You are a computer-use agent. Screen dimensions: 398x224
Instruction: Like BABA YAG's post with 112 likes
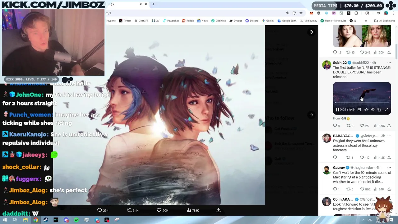[x=365, y=157]
